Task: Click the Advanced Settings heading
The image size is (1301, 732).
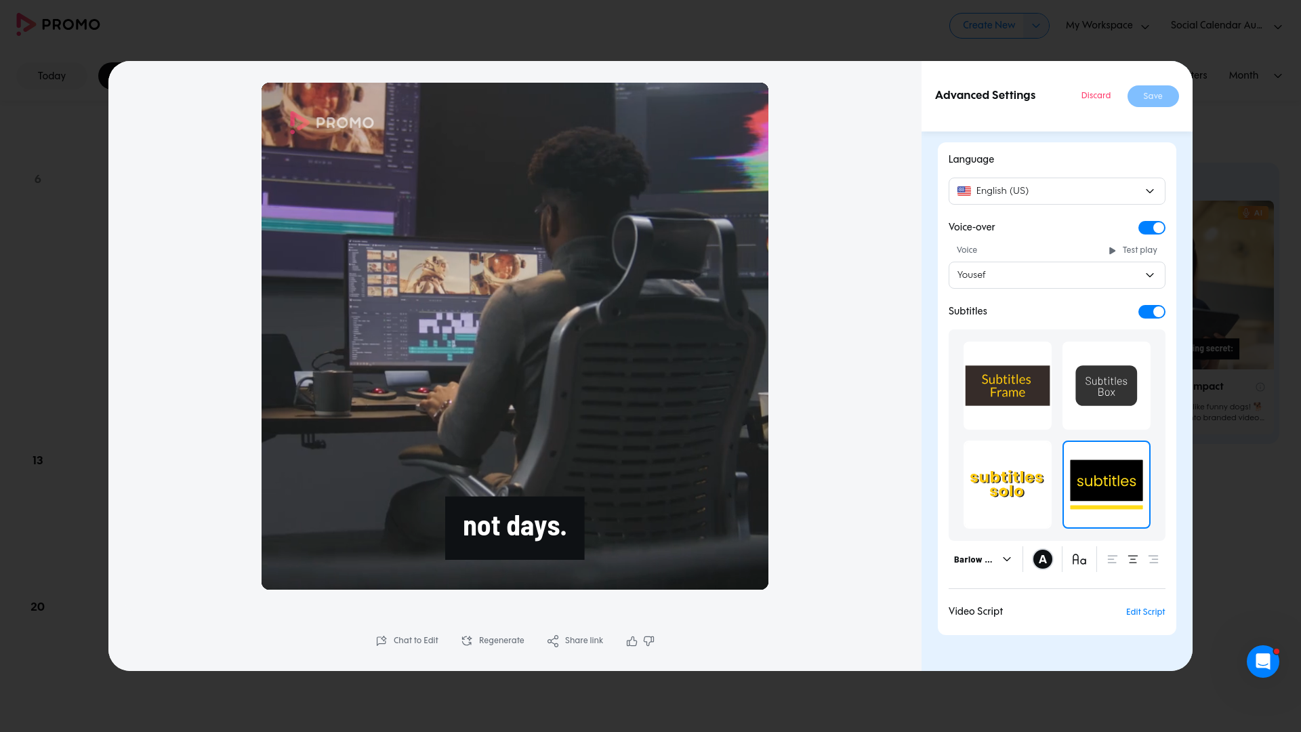Action: click(x=985, y=96)
